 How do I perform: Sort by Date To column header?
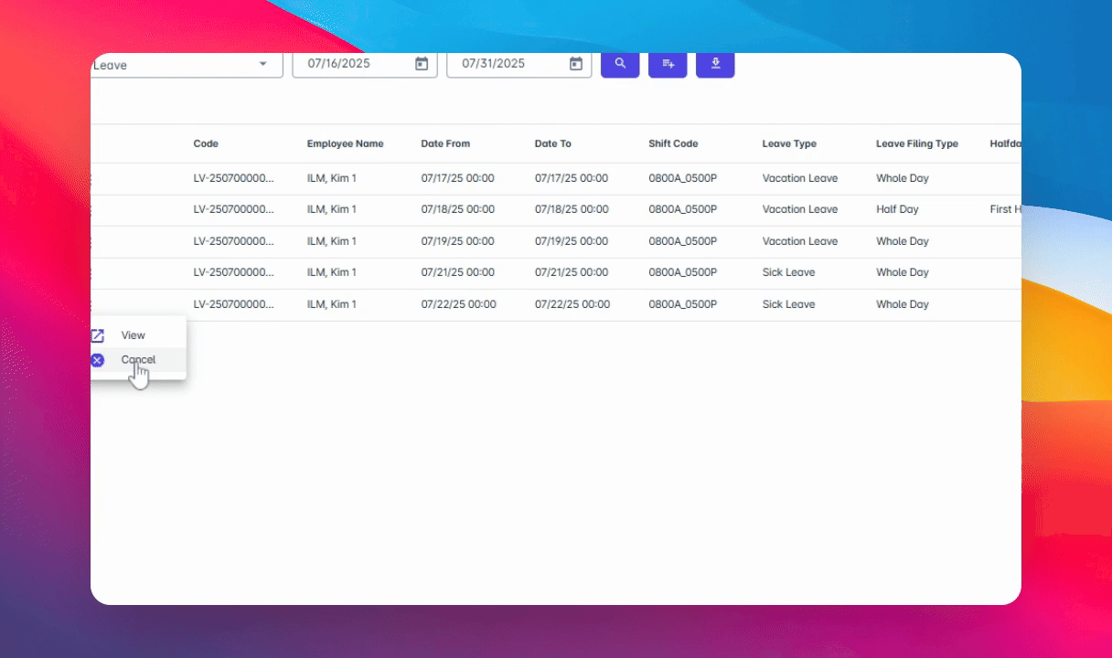click(552, 143)
